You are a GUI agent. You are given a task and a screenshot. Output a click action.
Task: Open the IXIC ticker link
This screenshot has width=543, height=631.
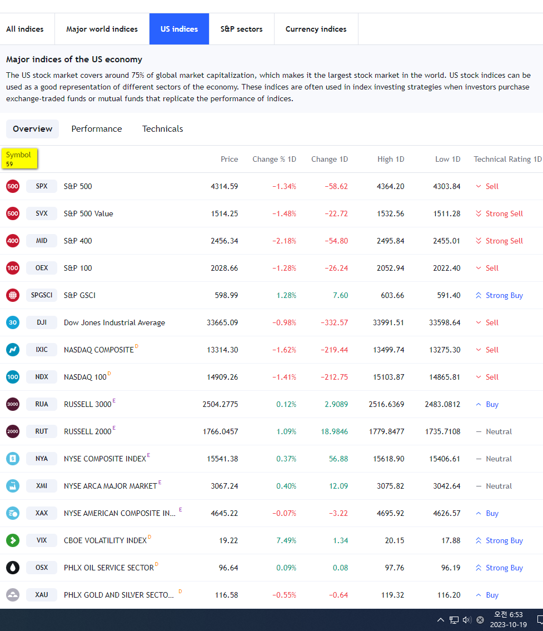click(x=42, y=350)
